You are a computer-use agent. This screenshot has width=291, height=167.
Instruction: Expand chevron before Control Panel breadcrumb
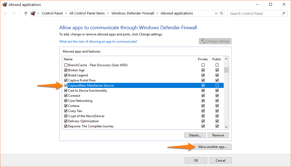coord(38,13)
